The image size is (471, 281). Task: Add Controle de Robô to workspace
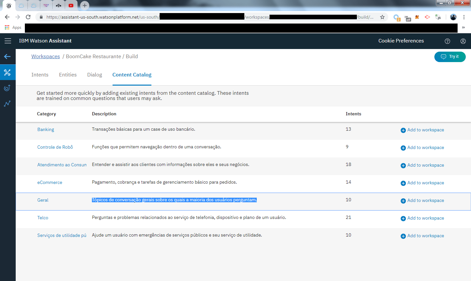(422, 148)
